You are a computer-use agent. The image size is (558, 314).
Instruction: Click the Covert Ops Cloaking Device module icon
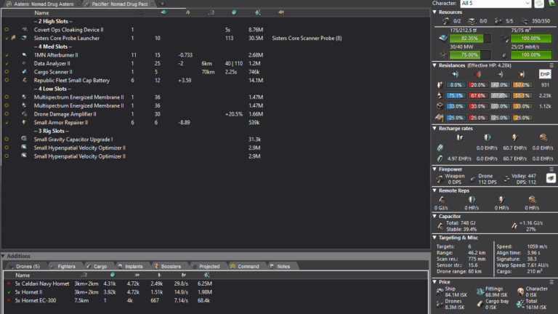tap(24, 29)
